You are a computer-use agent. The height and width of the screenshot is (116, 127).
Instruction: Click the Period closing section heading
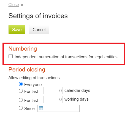pos(27,70)
